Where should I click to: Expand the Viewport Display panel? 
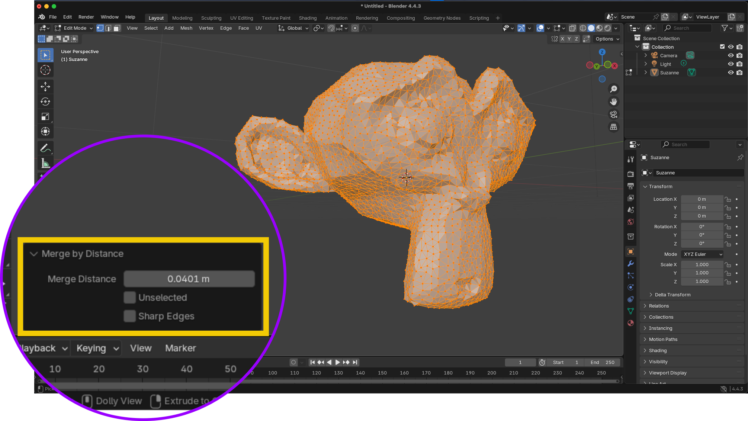645,373
